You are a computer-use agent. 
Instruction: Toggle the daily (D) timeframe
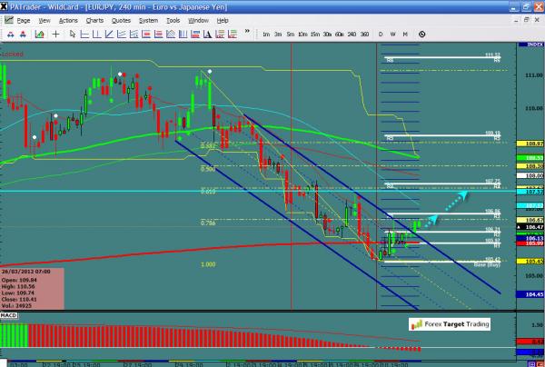pos(379,34)
